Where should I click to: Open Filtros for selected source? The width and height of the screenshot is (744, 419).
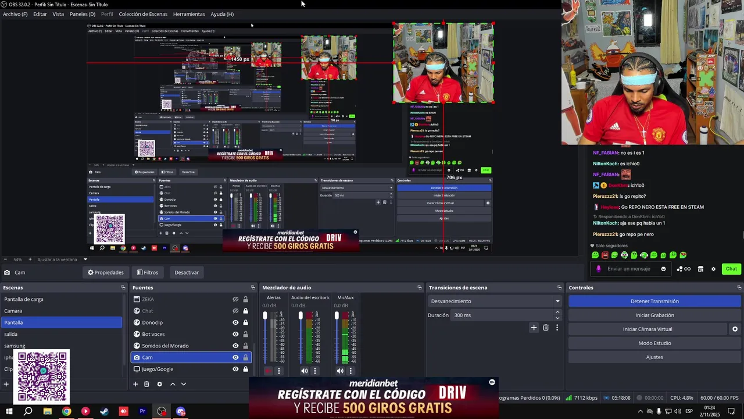[x=148, y=272]
